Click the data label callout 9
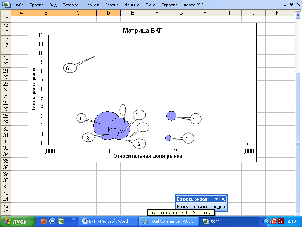Screen dimensions: 302x227 (x=196, y=118)
